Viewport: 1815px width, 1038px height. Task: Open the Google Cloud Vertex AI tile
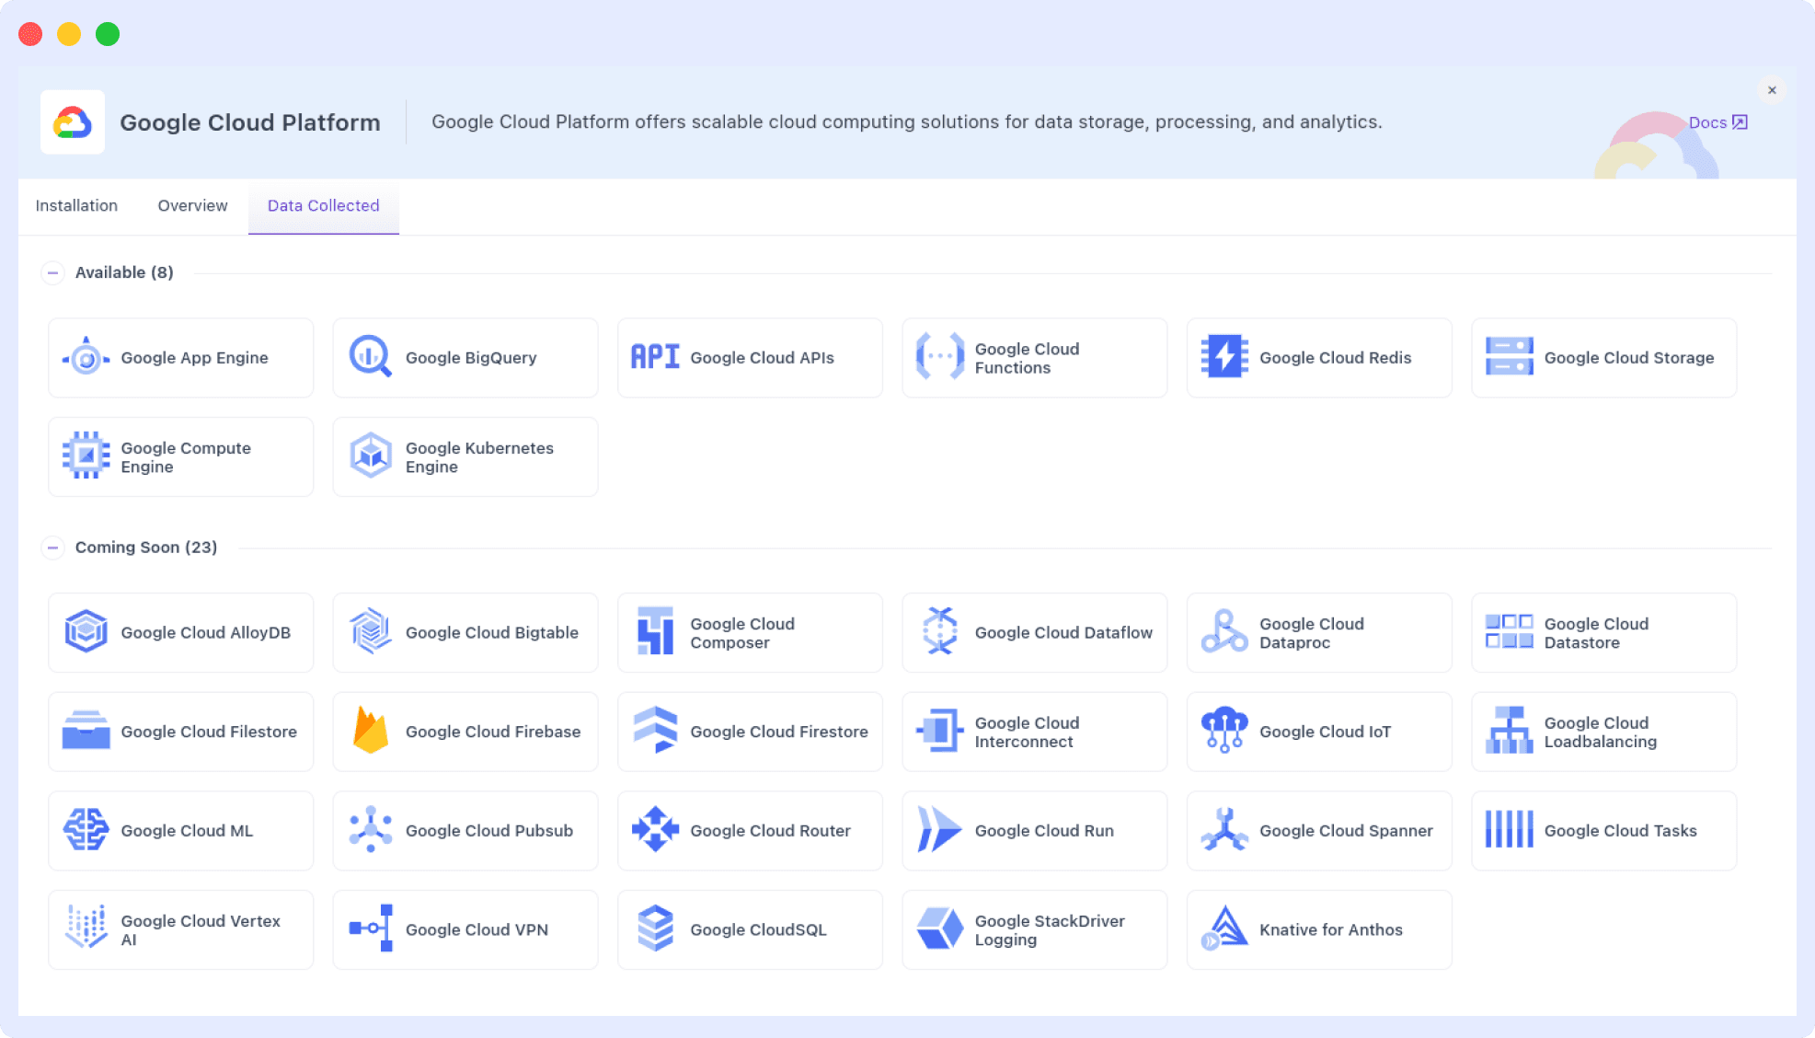[180, 928]
